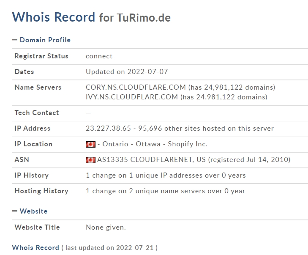Image resolution: width=308 pixels, height=255 pixels.
Task: Click the 'Hosting History' row label
Action: [41, 191]
